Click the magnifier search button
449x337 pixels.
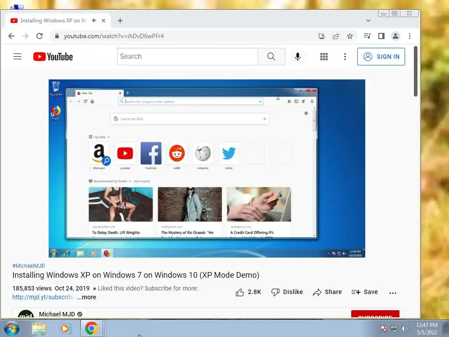tap(271, 57)
